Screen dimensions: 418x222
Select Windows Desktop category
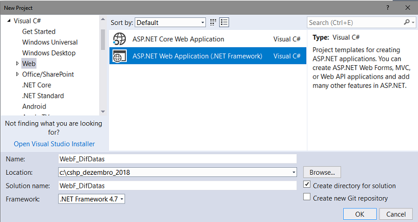(49, 53)
